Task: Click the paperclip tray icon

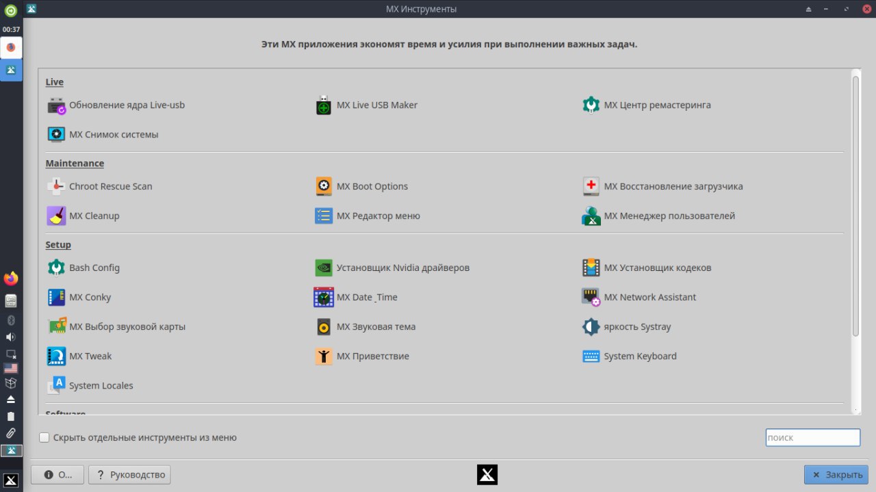Action: click(x=10, y=433)
